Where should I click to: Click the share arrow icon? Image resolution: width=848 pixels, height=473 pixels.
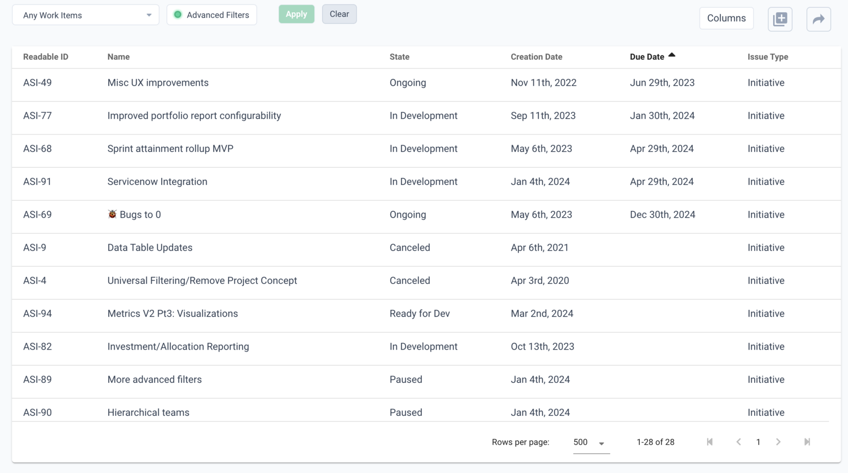(819, 19)
